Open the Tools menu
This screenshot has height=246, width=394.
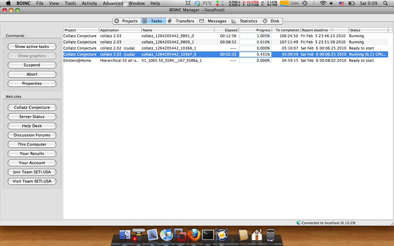pyautogui.click(x=70, y=3)
